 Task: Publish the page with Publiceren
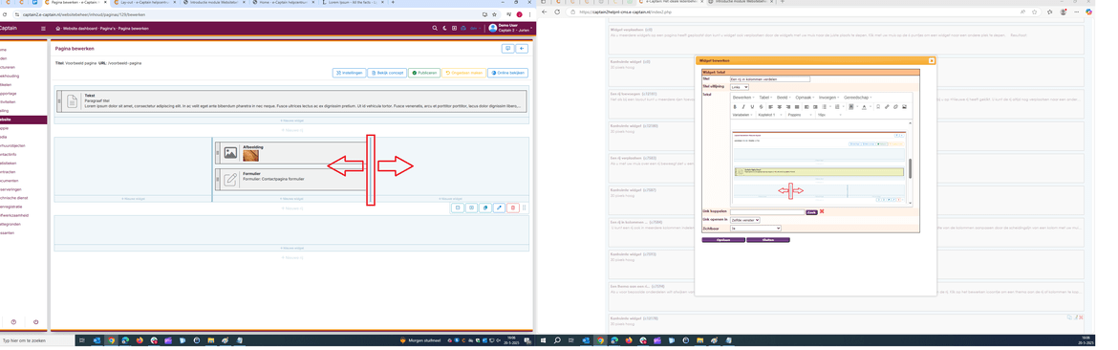coord(423,73)
